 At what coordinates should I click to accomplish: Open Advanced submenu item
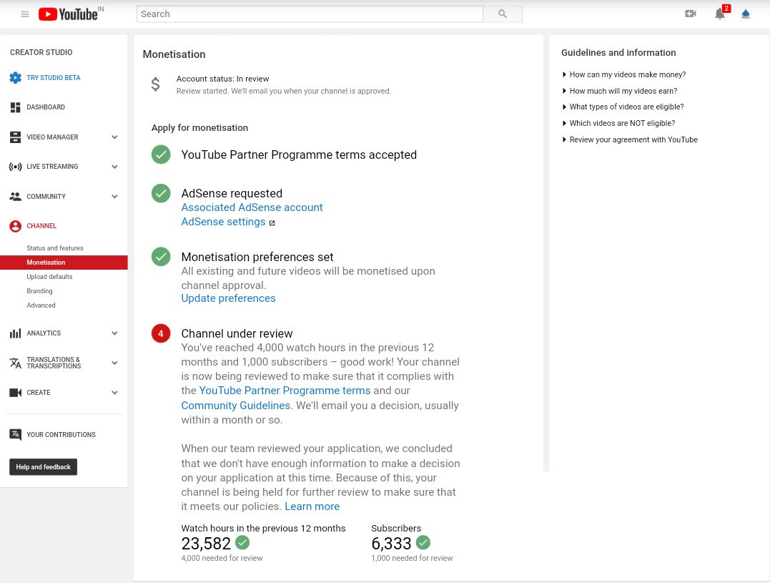click(41, 305)
